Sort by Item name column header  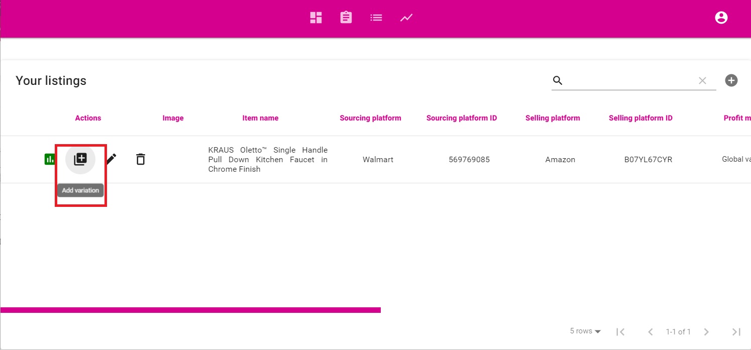click(260, 118)
